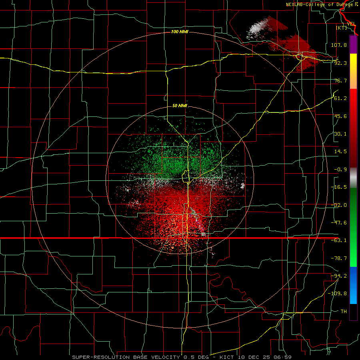Click the 61.2 value on velocity scale
360x360 pixels.
tap(340, 98)
